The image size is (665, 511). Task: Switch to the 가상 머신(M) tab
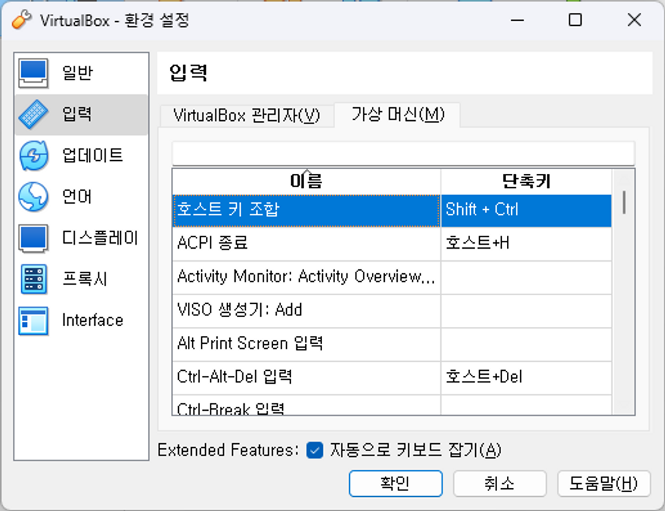coord(398,114)
